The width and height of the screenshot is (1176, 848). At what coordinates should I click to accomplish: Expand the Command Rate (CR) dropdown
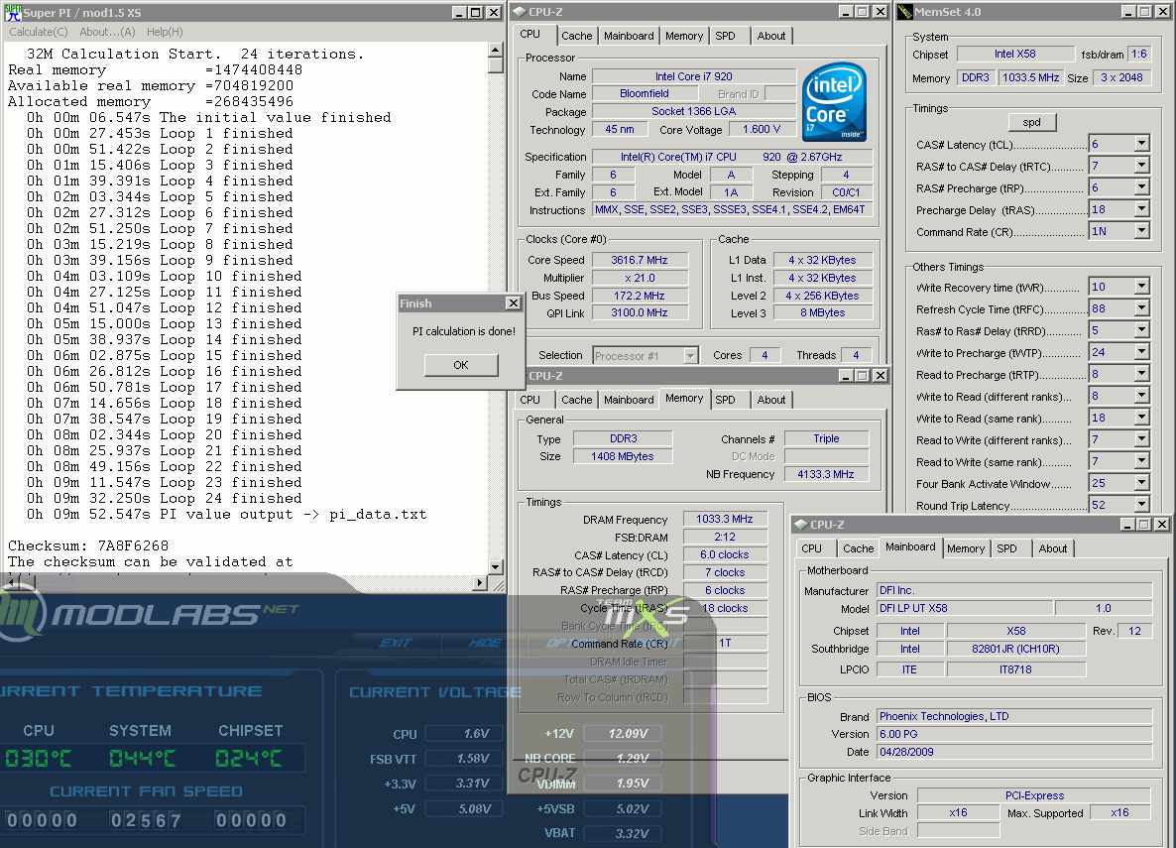pos(1141,231)
